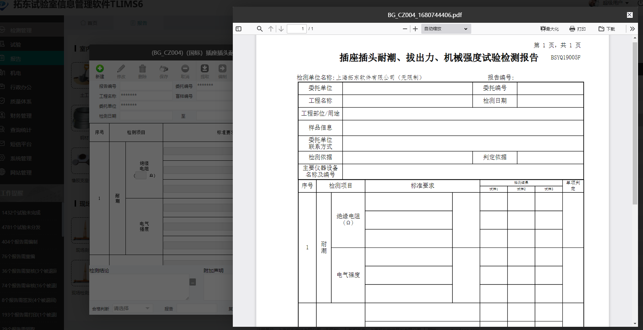Open 试验 in the sidebar
643x330 pixels.
coord(32,44)
